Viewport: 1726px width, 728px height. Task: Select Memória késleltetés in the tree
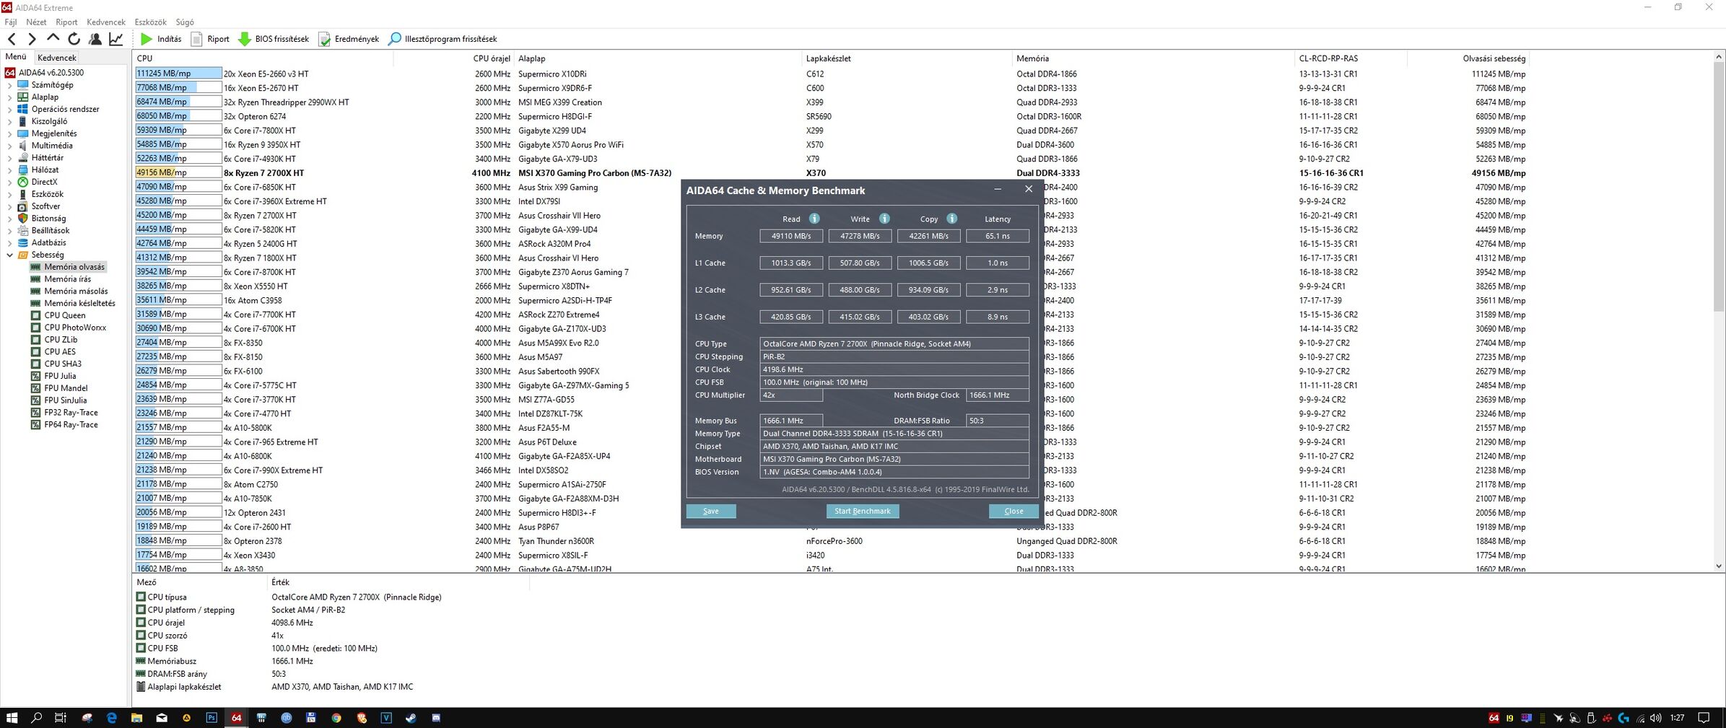tap(79, 304)
